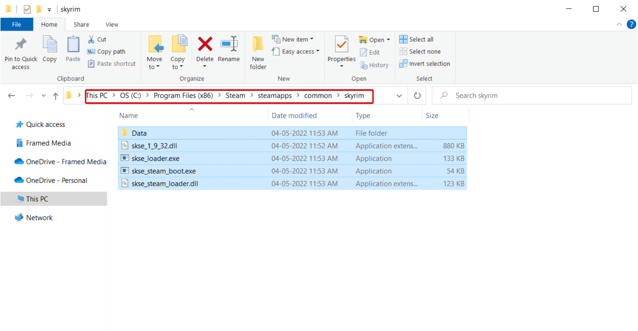Click skyrim at the end of address path
This screenshot has height=331, width=638.
tap(354, 96)
